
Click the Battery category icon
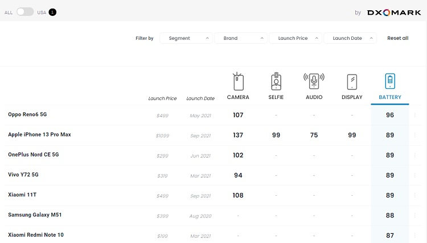click(x=390, y=82)
